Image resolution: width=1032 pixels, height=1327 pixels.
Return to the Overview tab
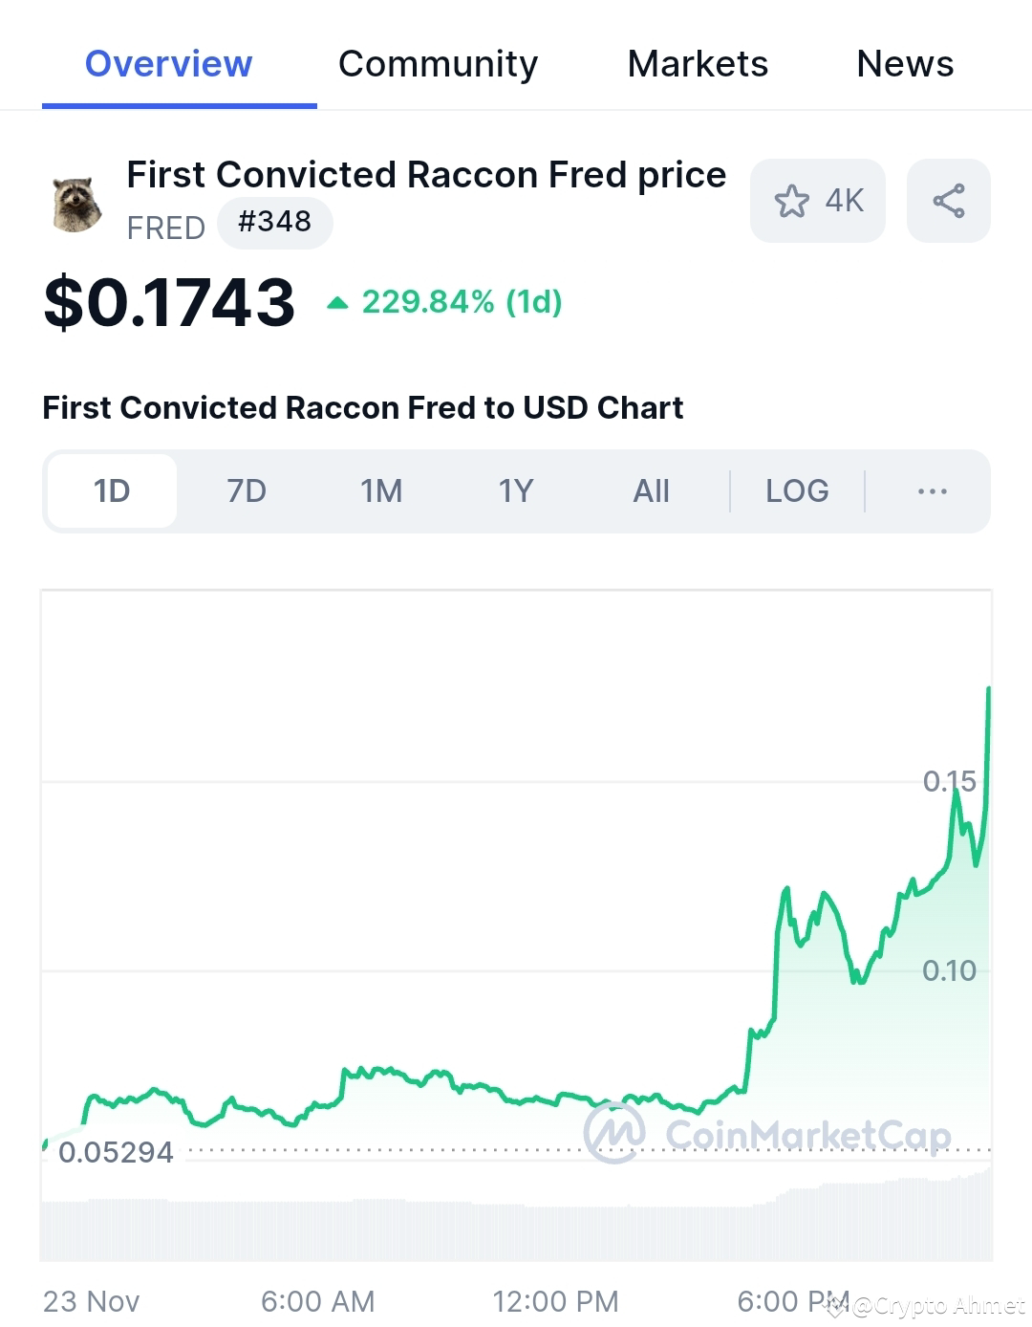pyautogui.click(x=168, y=63)
